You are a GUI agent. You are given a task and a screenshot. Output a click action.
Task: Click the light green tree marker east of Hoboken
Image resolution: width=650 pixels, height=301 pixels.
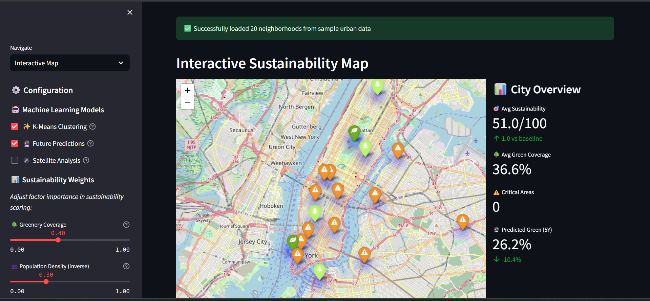pos(315,213)
